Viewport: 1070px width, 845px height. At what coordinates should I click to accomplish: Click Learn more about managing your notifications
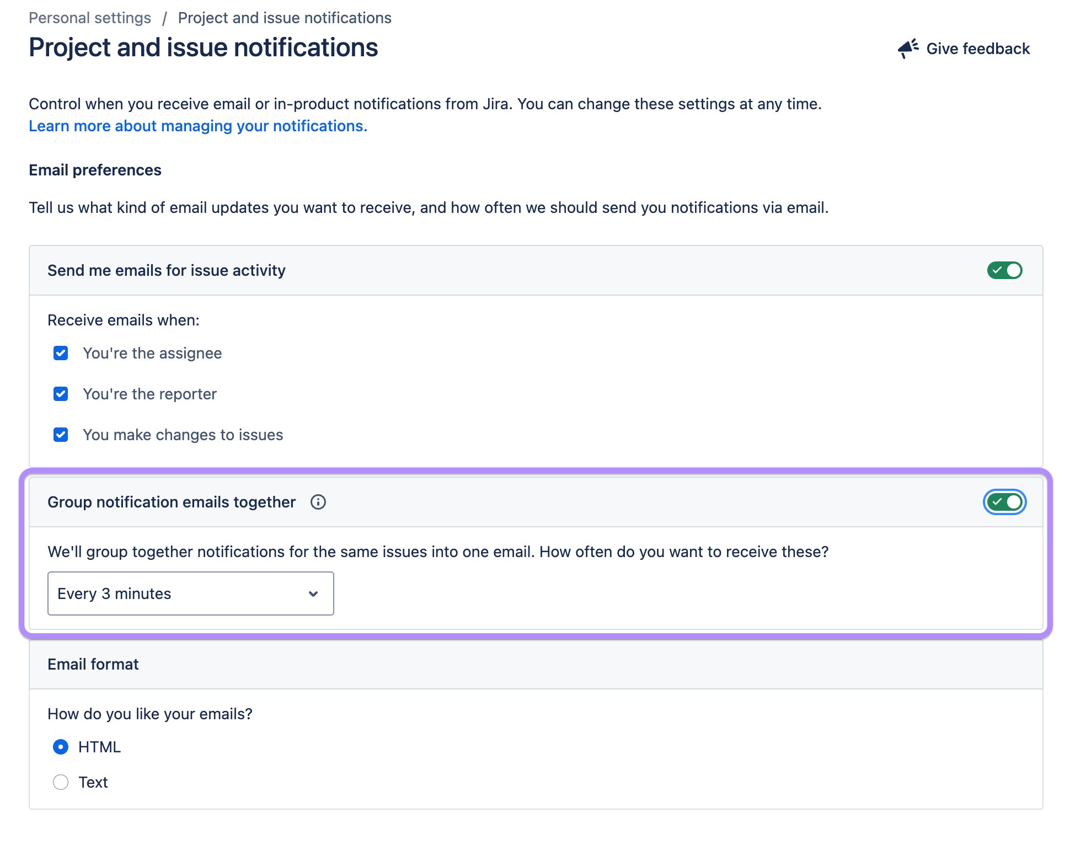[197, 126]
